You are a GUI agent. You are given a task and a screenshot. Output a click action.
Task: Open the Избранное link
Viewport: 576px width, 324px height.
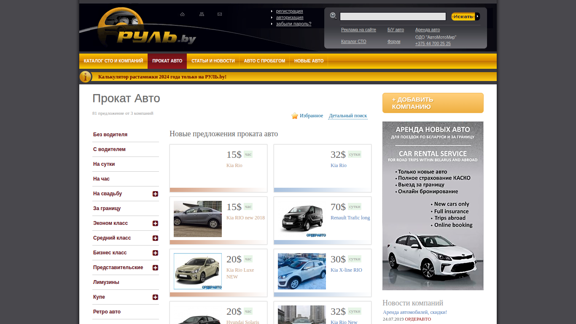click(x=311, y=116)
